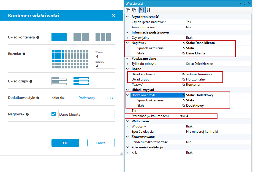Expand the Czy zwijalny property
The image size is (253, 172).
pyautogui.click(x=127, y=38)
